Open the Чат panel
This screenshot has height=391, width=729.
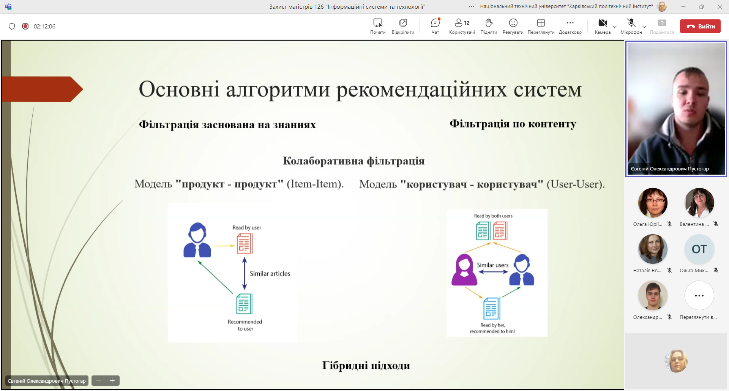click(435, 26)
